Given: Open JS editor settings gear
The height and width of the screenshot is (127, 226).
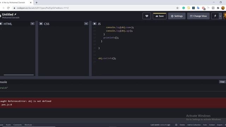Looking at the screenshot, I should (x=95, y=24).
